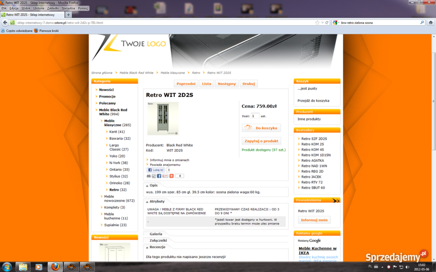436x272 pixels.
Task: Open the Zakładki menu in Firefox
Action: click(53, 8)
